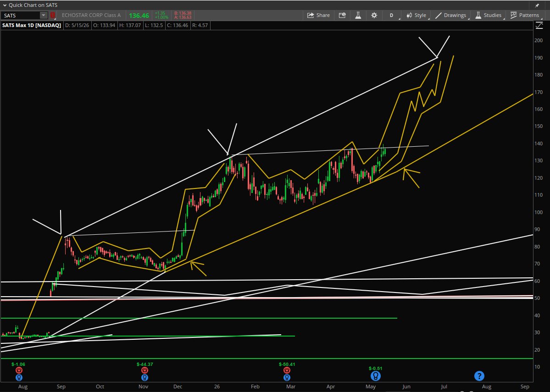Click the range value R: 4.57

click(x=200, y=25)
